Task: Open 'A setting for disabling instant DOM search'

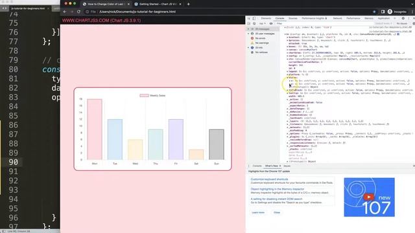Action: pos(276,199)
